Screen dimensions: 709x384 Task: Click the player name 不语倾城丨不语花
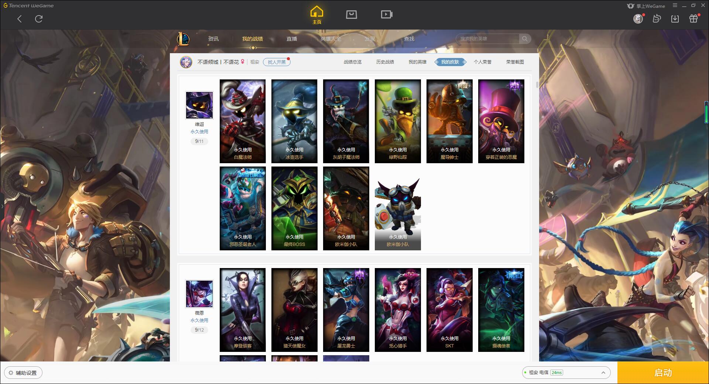(x=218, y=62)
